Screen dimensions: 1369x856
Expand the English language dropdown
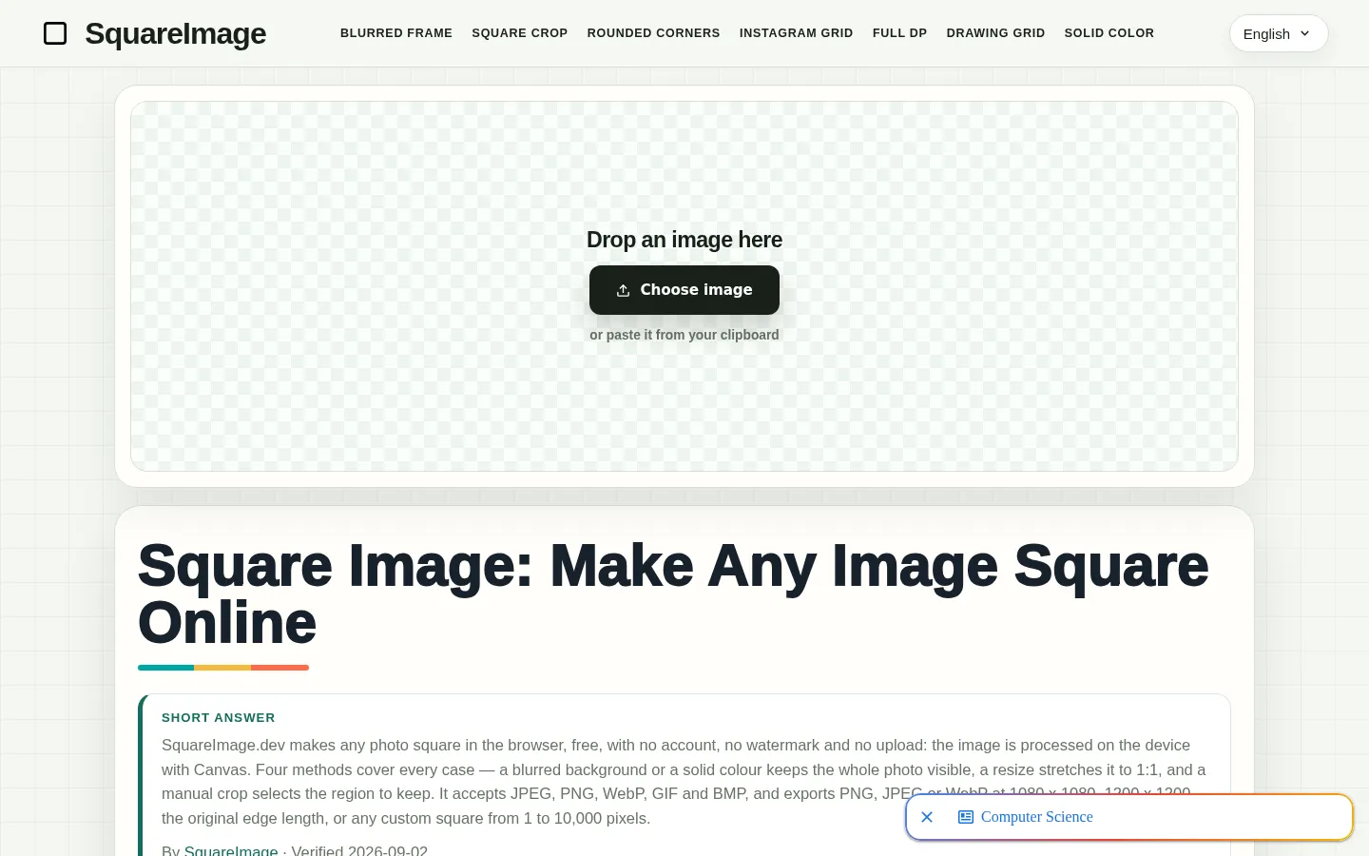click(x=1279, y=33)
